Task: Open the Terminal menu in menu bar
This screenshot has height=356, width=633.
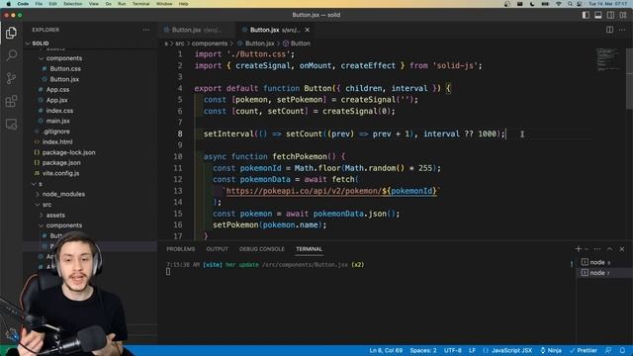Action: [140, 4]
